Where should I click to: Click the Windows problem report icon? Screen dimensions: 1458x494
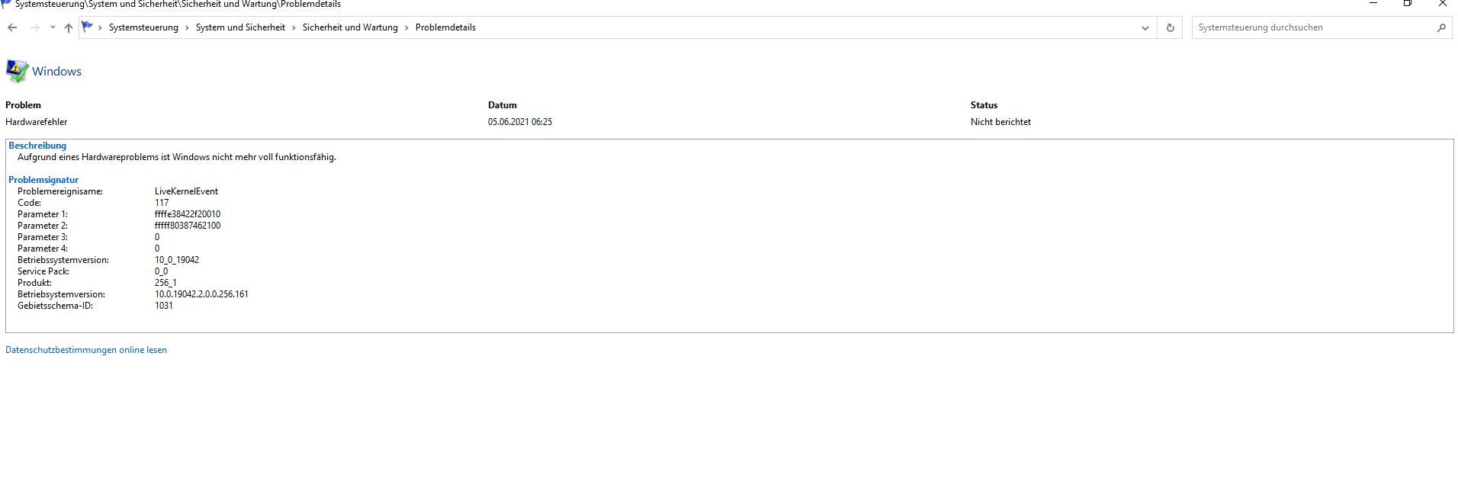[x=17, y=71]
